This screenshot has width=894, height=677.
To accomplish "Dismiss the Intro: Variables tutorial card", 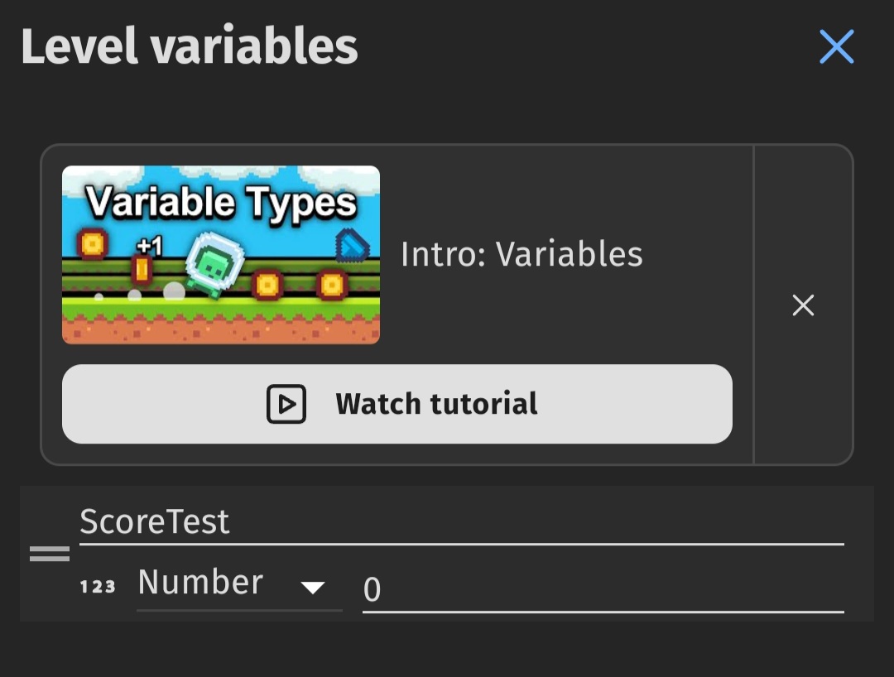I will (803, 305).
